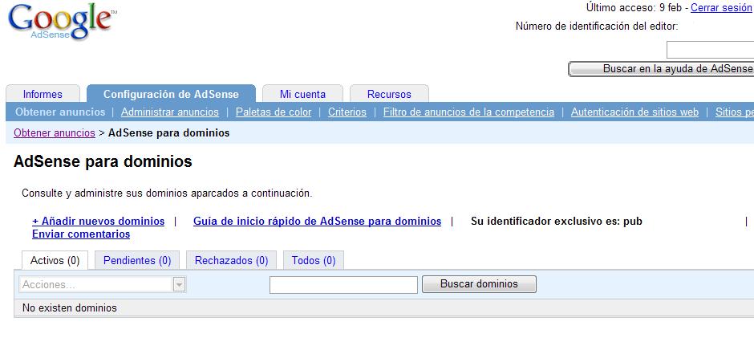
Task: Switch to the Todos (0) tab
Action: tap(314, 260)
